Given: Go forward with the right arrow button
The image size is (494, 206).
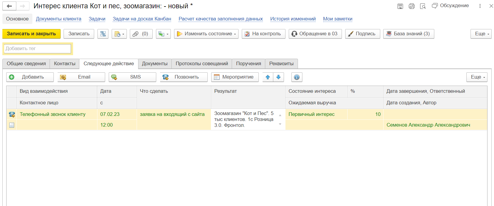Looking at the screenshot, I should click(23, 6).
